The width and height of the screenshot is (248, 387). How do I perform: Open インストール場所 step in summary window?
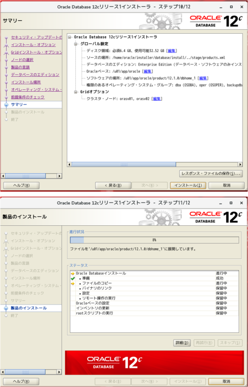(x=26, y=82)
